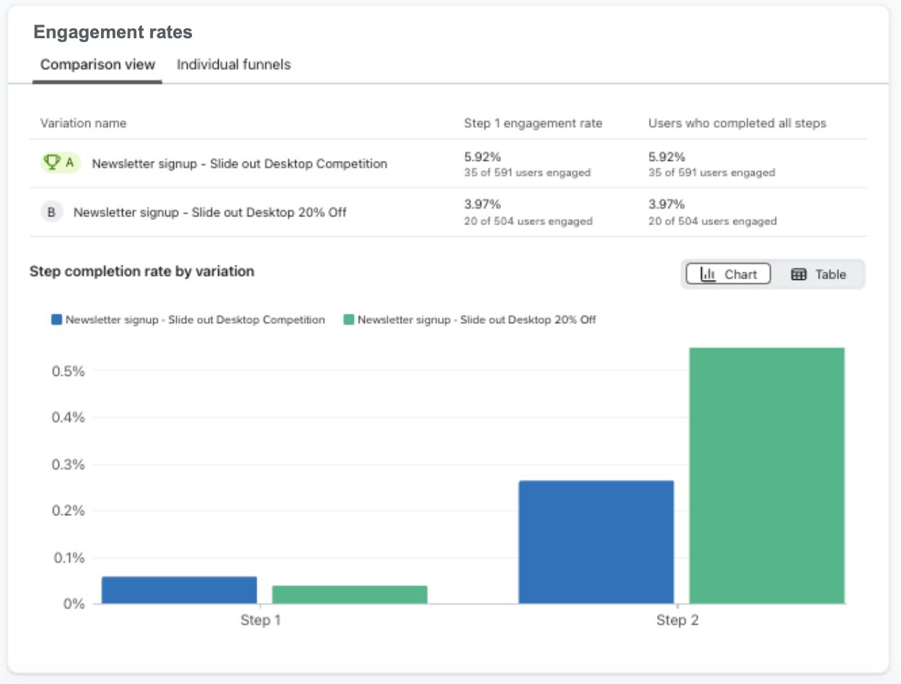
Task: Click the Variation name column header
Action: 83,123
